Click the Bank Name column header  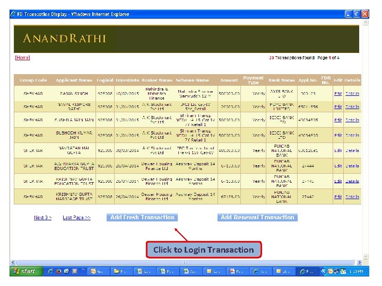pyautogui.click(x=282, y=80)
